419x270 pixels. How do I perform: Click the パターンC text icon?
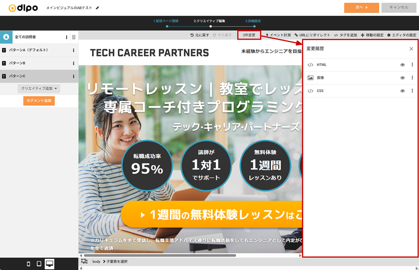pos(4,76)
